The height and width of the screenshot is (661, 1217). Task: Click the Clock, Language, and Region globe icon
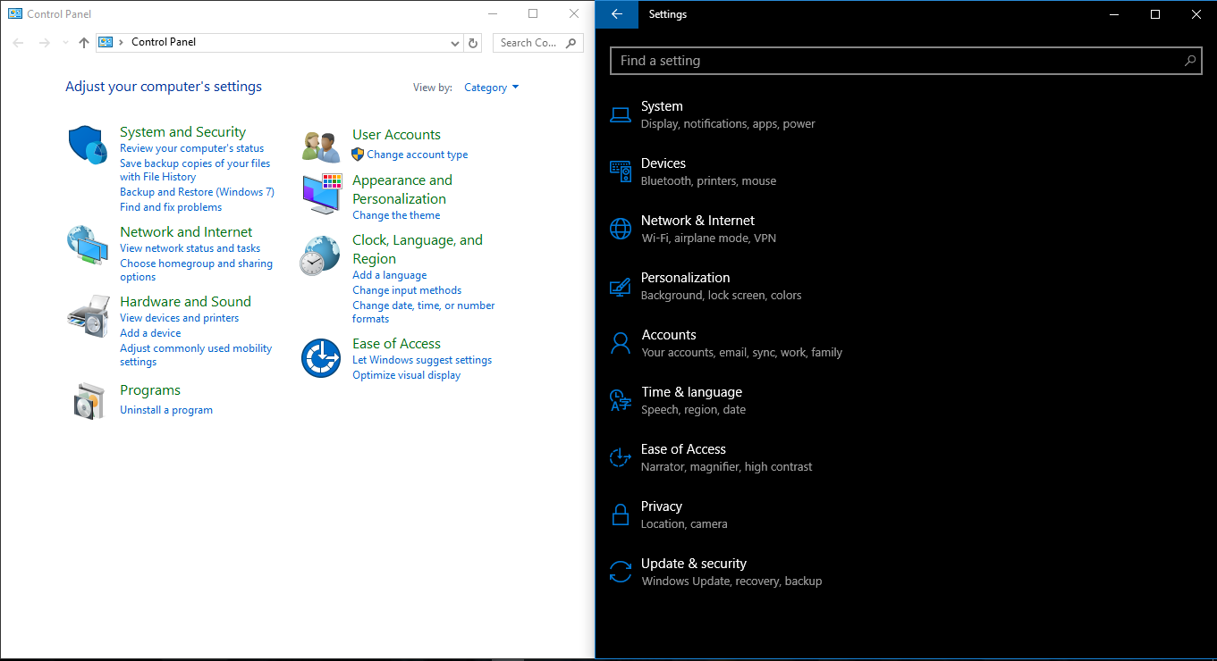[320, 255]
